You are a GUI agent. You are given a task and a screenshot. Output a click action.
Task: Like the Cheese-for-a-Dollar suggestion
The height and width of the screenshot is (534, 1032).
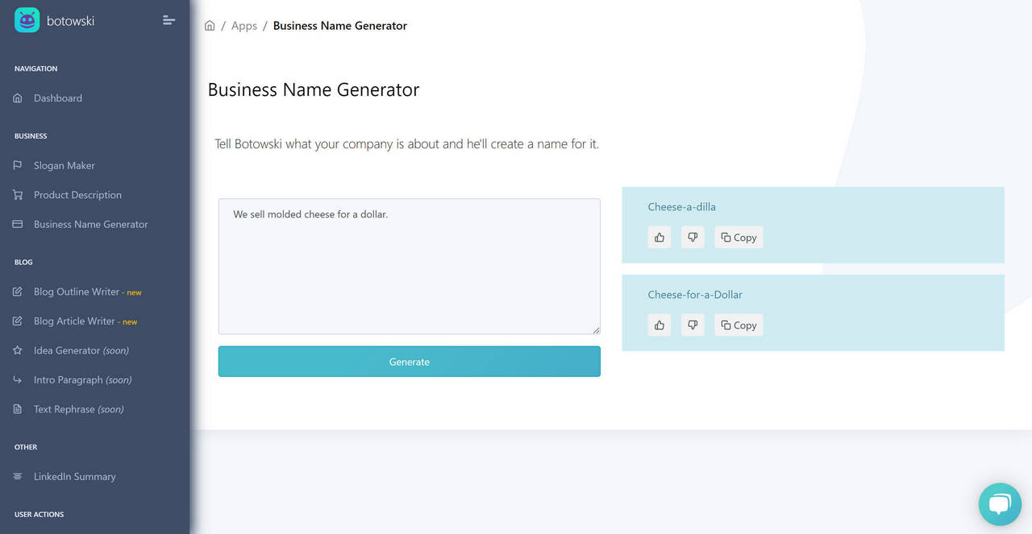[660, 325]
